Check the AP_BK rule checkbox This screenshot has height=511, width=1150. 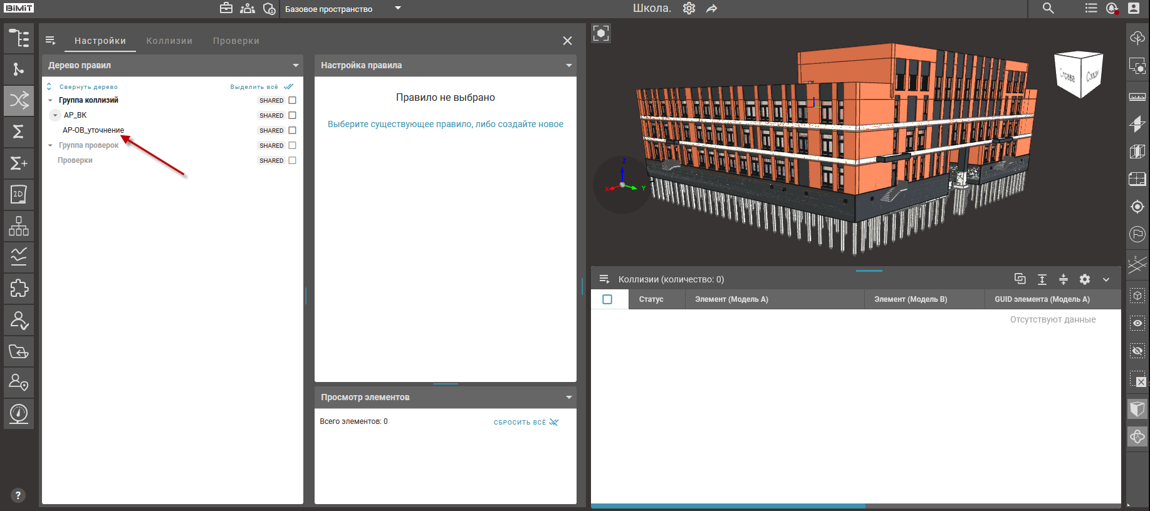(x=292, y=115)
